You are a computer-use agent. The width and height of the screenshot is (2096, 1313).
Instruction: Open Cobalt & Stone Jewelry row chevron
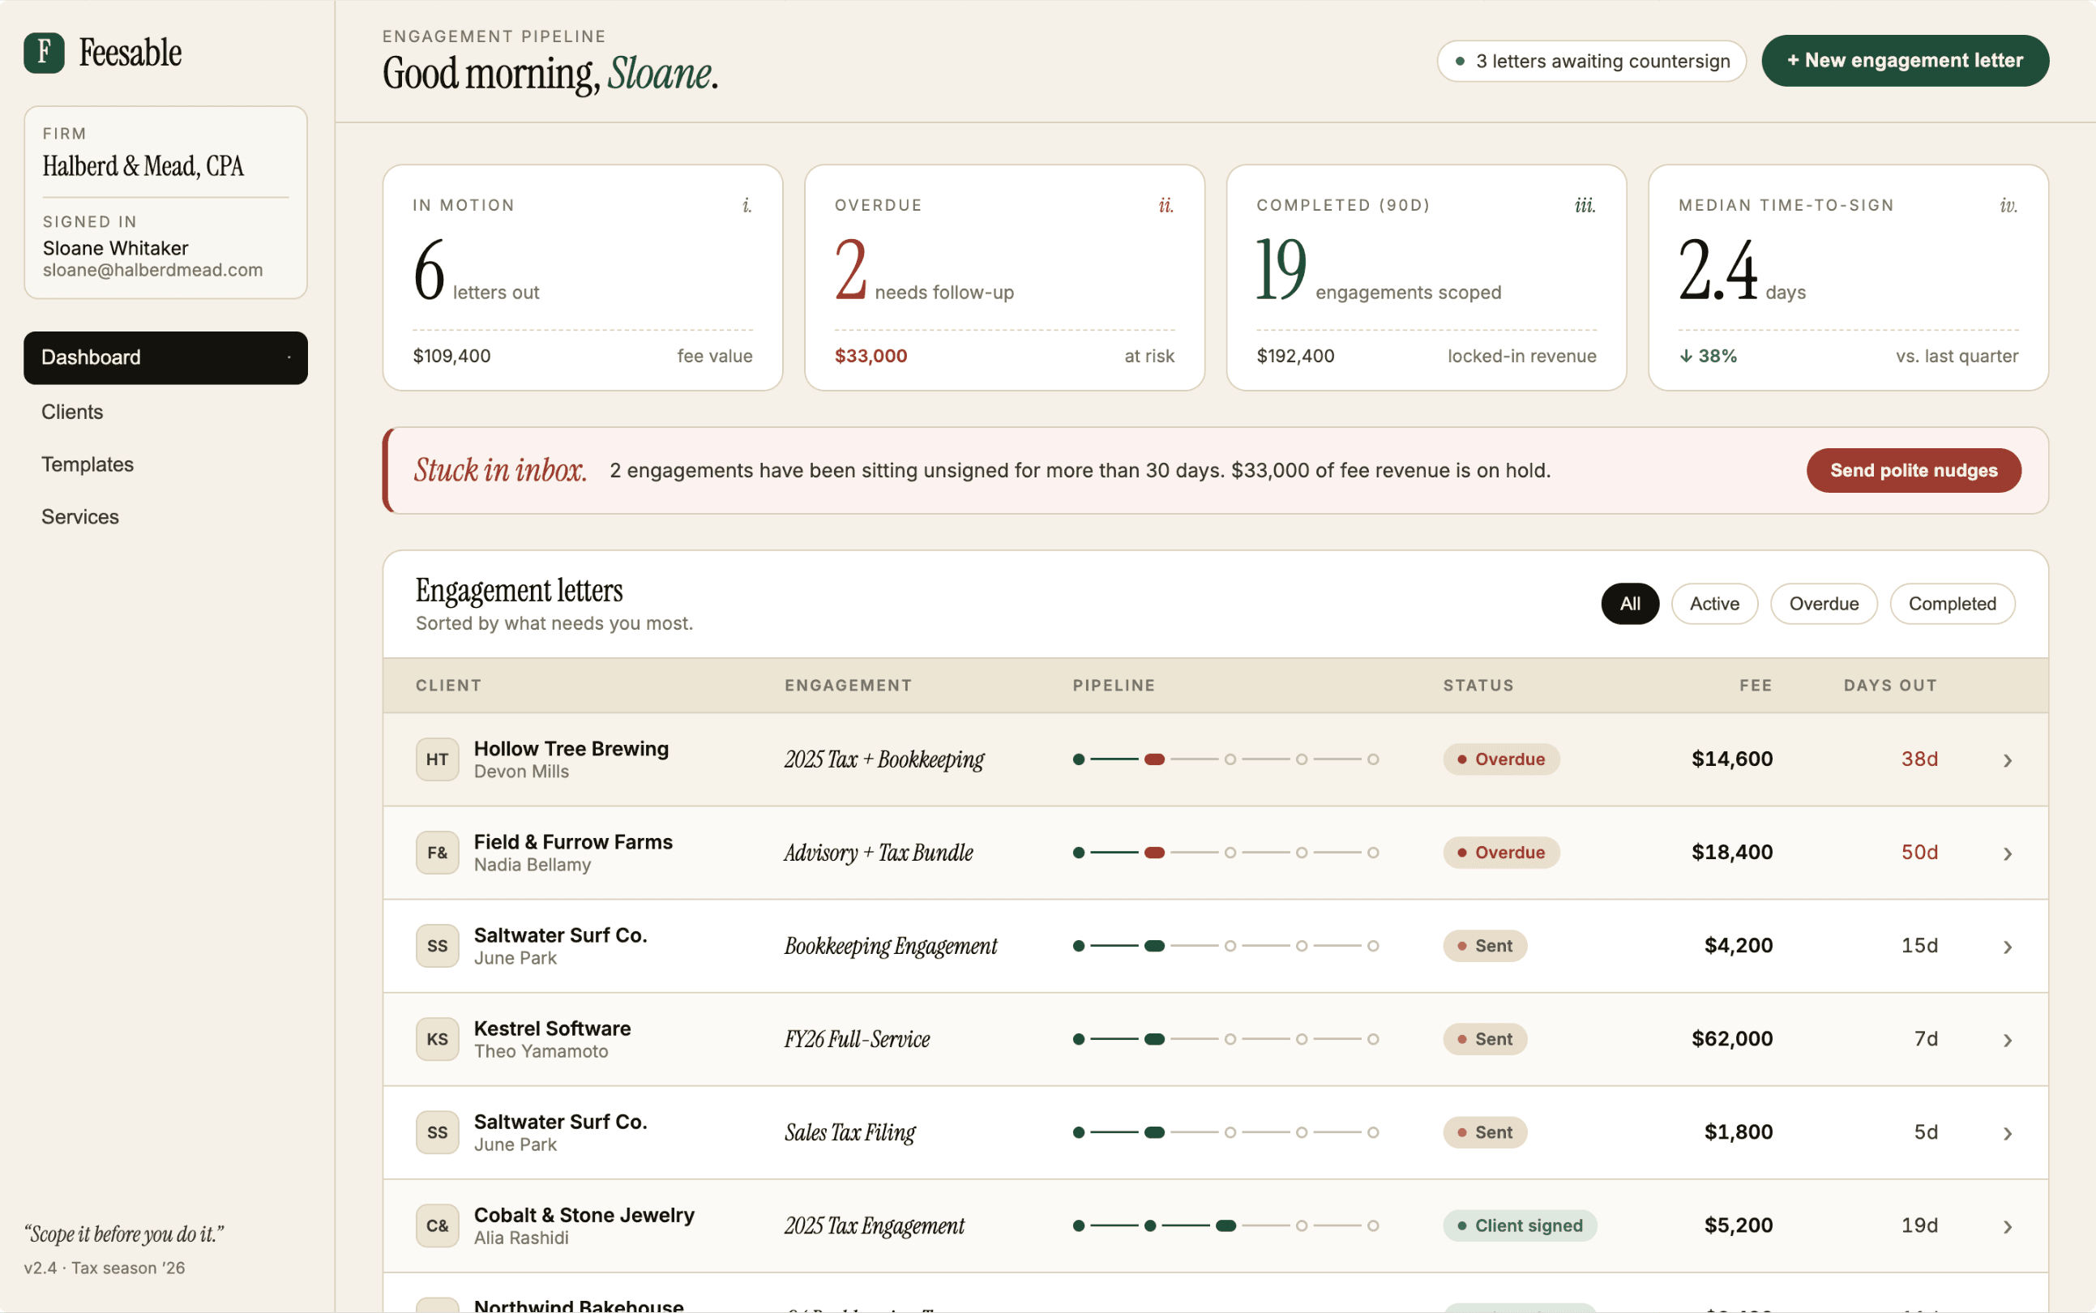[2008, 1227]
